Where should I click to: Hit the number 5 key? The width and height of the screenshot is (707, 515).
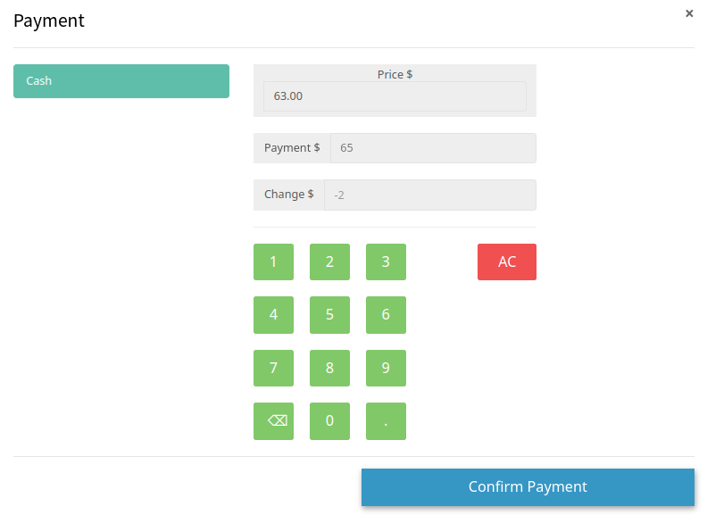[329, 314]
